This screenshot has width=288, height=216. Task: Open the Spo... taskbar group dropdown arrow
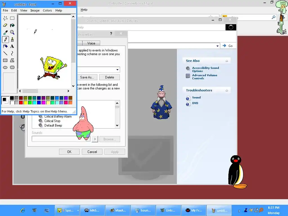point(78,210)
